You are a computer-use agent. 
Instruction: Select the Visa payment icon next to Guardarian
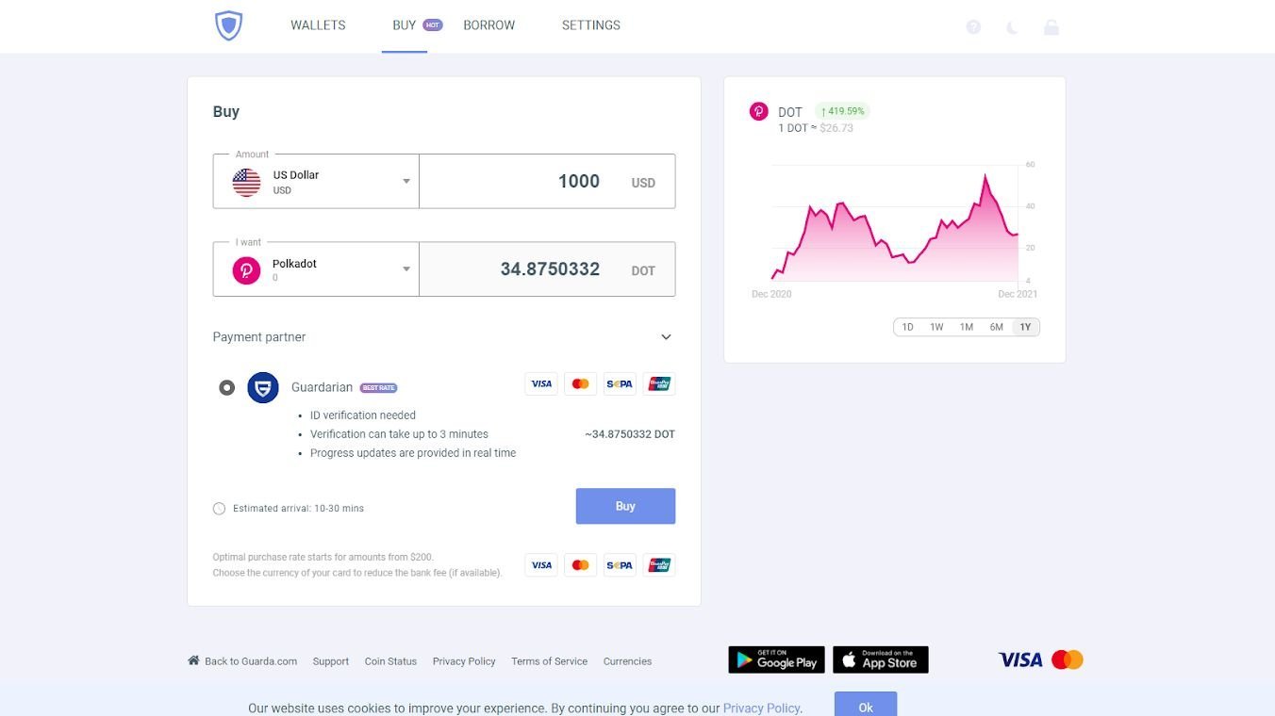coord(541,383)
